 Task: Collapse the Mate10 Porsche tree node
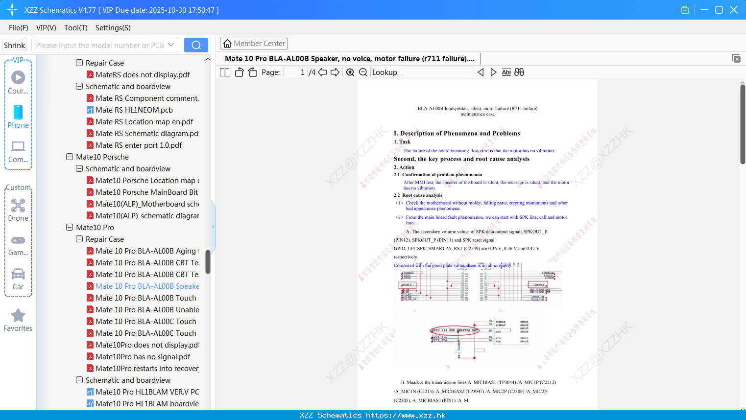coord(70,157)
